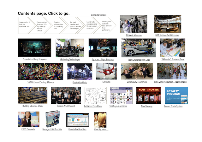Open the VR Gaming Technologies link

(70, 59)
